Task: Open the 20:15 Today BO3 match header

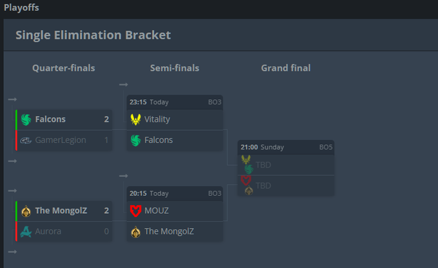Action: [175, 193]
